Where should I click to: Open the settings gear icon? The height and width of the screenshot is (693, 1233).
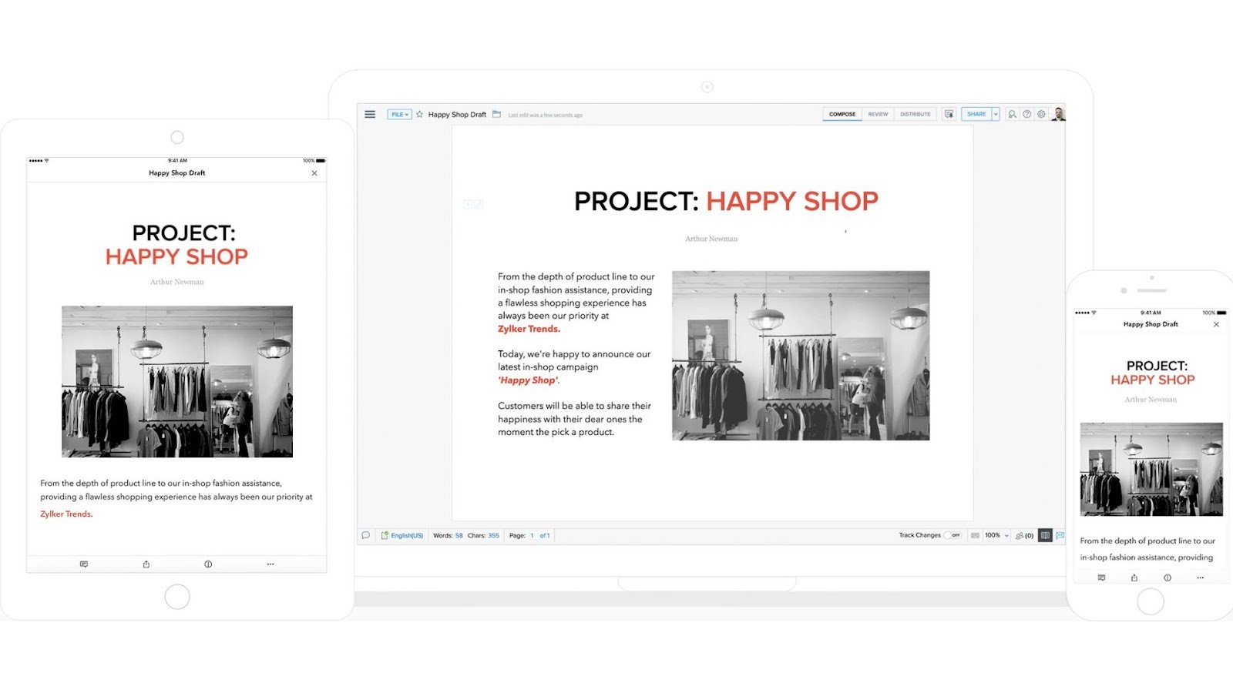[x=1040, y=114]
